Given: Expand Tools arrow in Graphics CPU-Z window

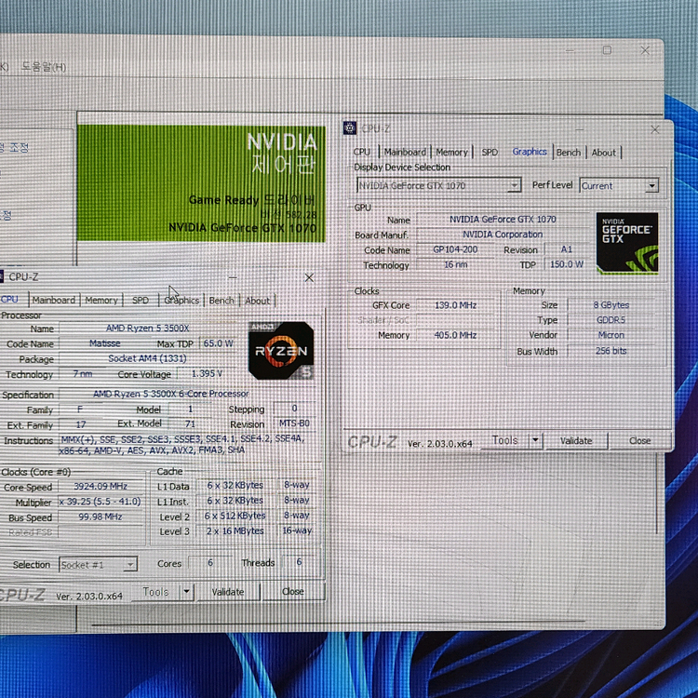Looking at the screenshot, I should point(535,440).
